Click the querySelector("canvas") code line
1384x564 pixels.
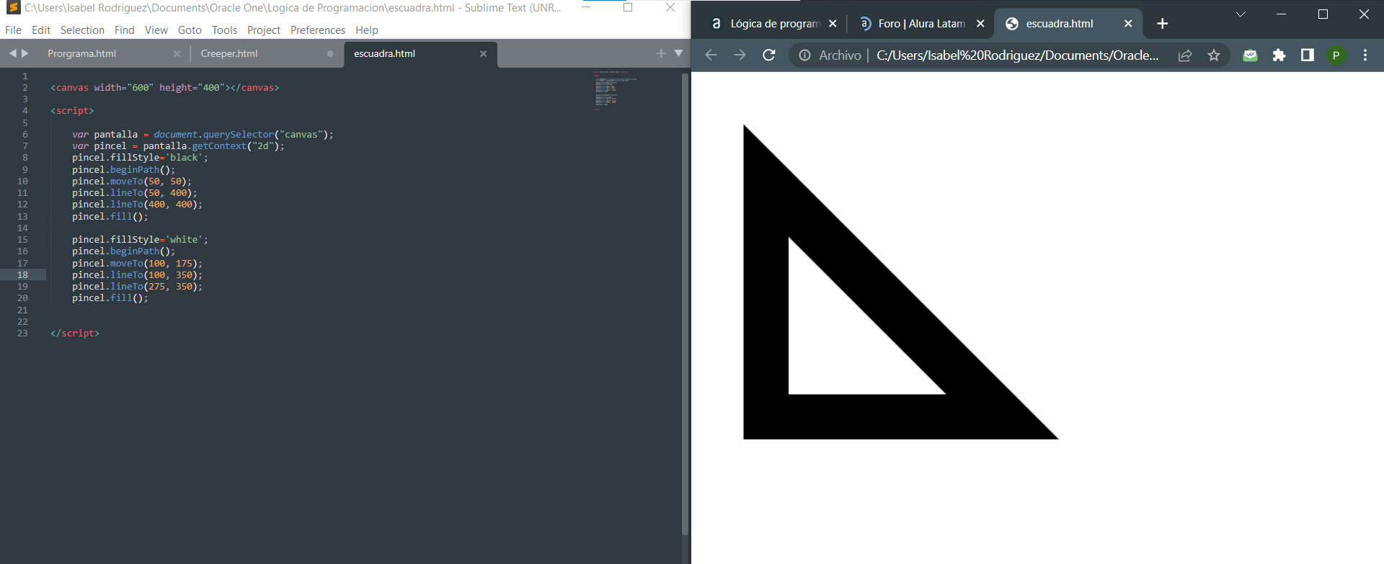click(x=203, y=135)
